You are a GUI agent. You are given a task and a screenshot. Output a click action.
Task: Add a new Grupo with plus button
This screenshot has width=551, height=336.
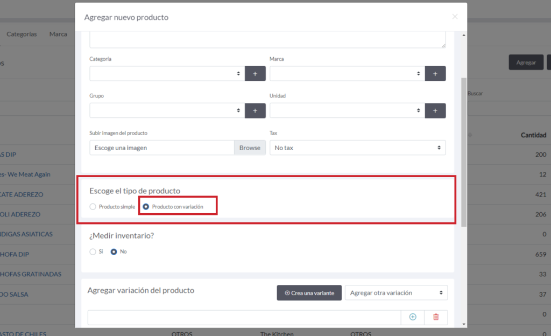(x=255, y=110)
